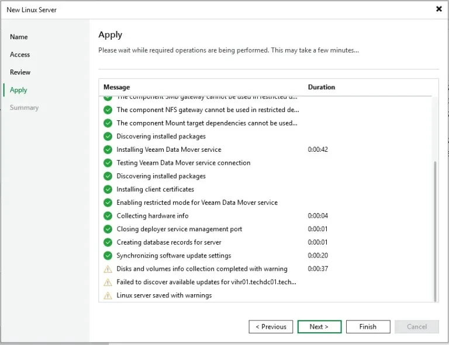Click warning icon beside Disks and volumes info
Image resolution: width=449 pixels, height=345 pixels.
108,269
